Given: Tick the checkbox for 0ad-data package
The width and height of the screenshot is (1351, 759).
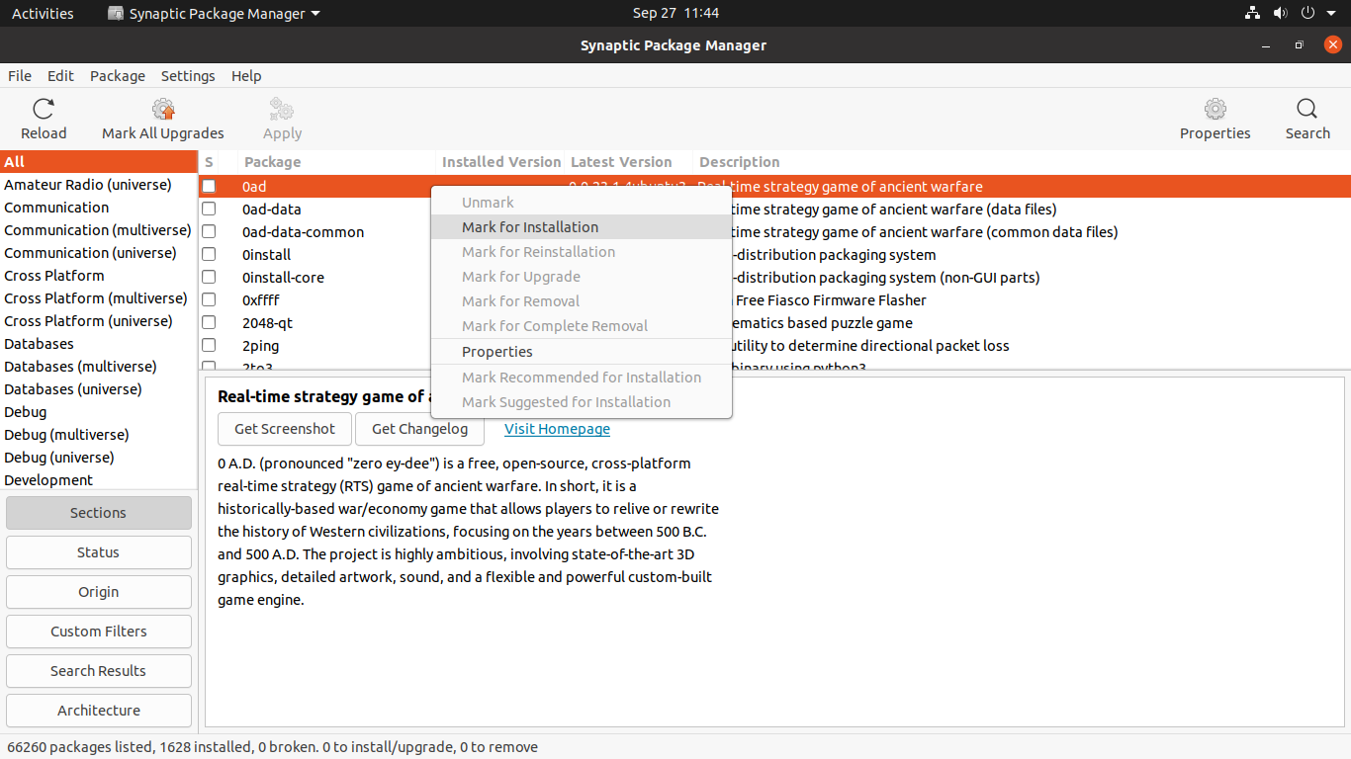Looking at the screenshot, I should pyautogui.click(x=209, y=209).
